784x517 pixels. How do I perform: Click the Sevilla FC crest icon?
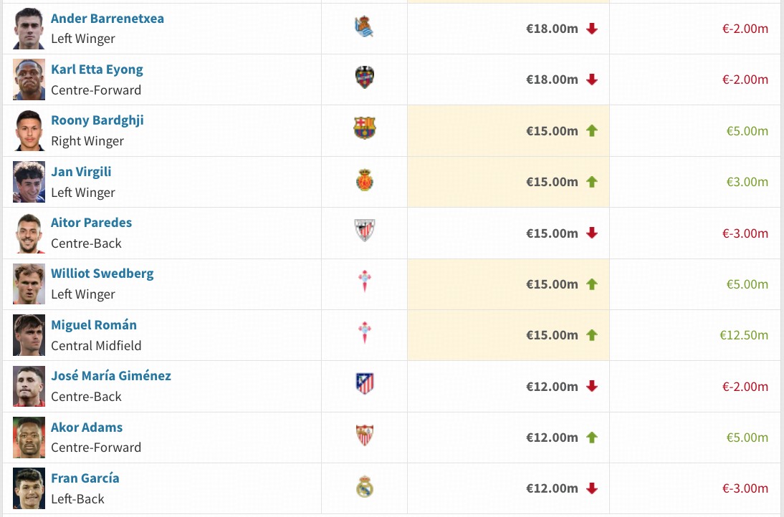(364, 435)
